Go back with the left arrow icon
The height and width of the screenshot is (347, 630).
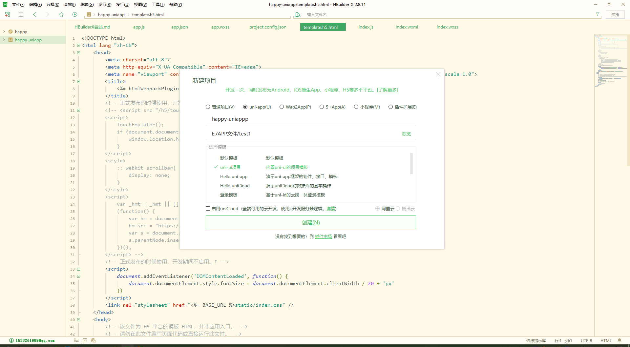click(x=34, y=14)
